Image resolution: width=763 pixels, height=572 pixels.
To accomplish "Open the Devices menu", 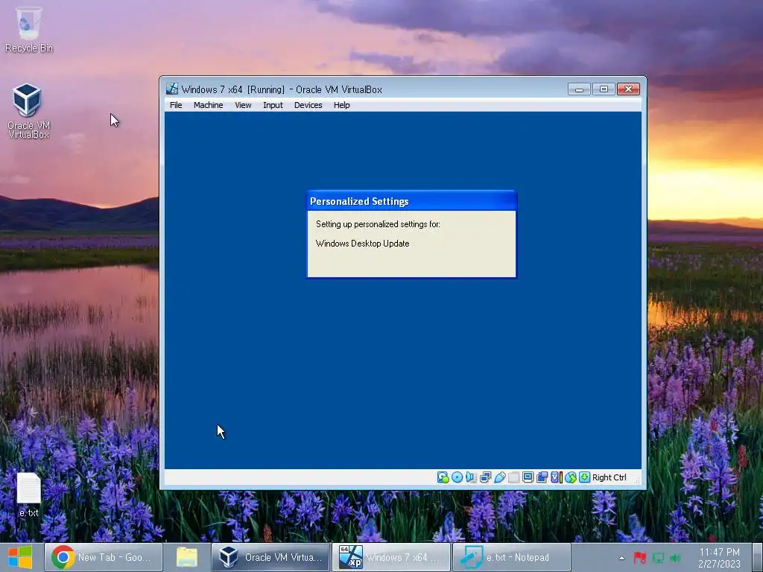I will 308,105.
